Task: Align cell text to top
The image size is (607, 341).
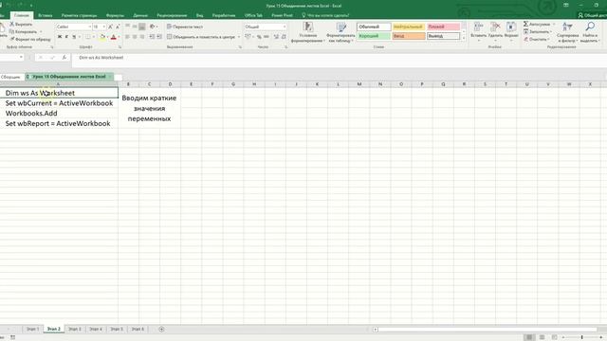Action: tap(127, 27)
